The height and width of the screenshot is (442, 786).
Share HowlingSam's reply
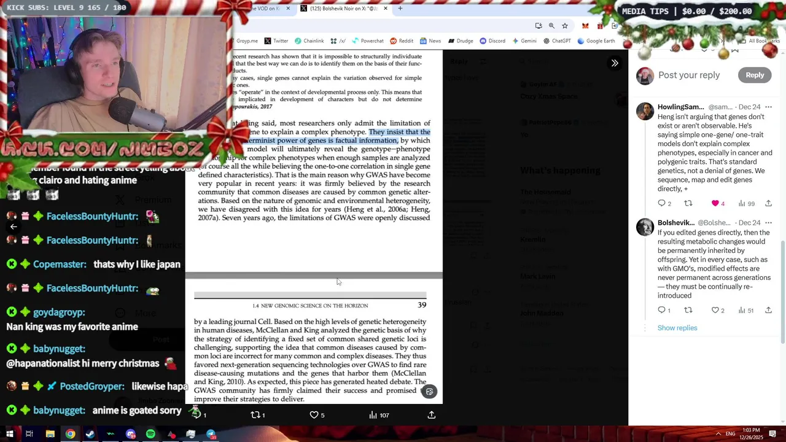(768, 203)
